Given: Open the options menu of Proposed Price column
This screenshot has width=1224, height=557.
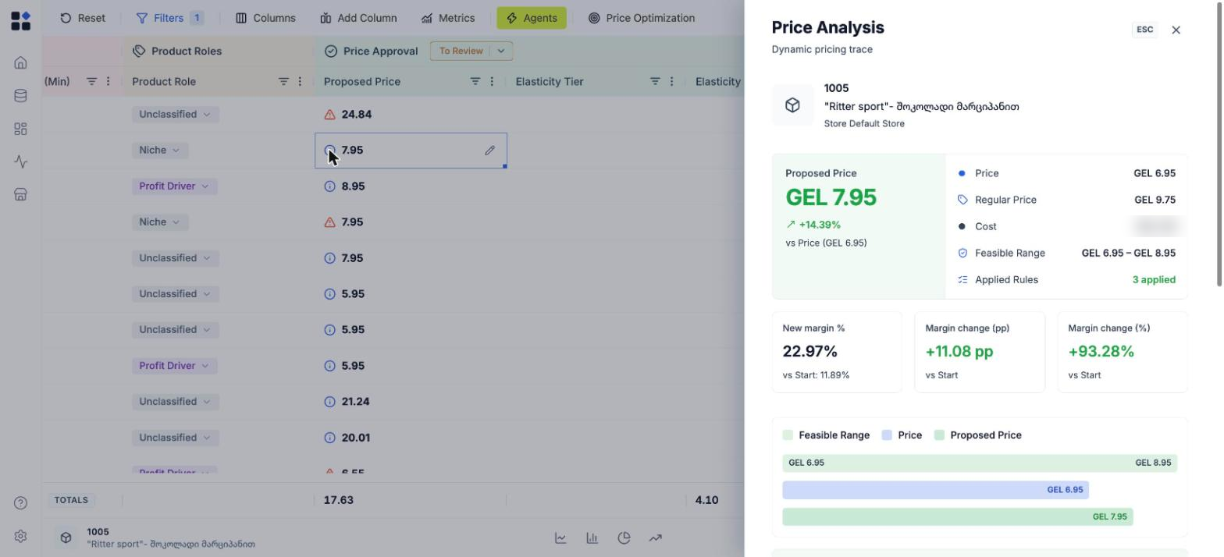Looking at the screenshot, I should click(x=492, y=81).
